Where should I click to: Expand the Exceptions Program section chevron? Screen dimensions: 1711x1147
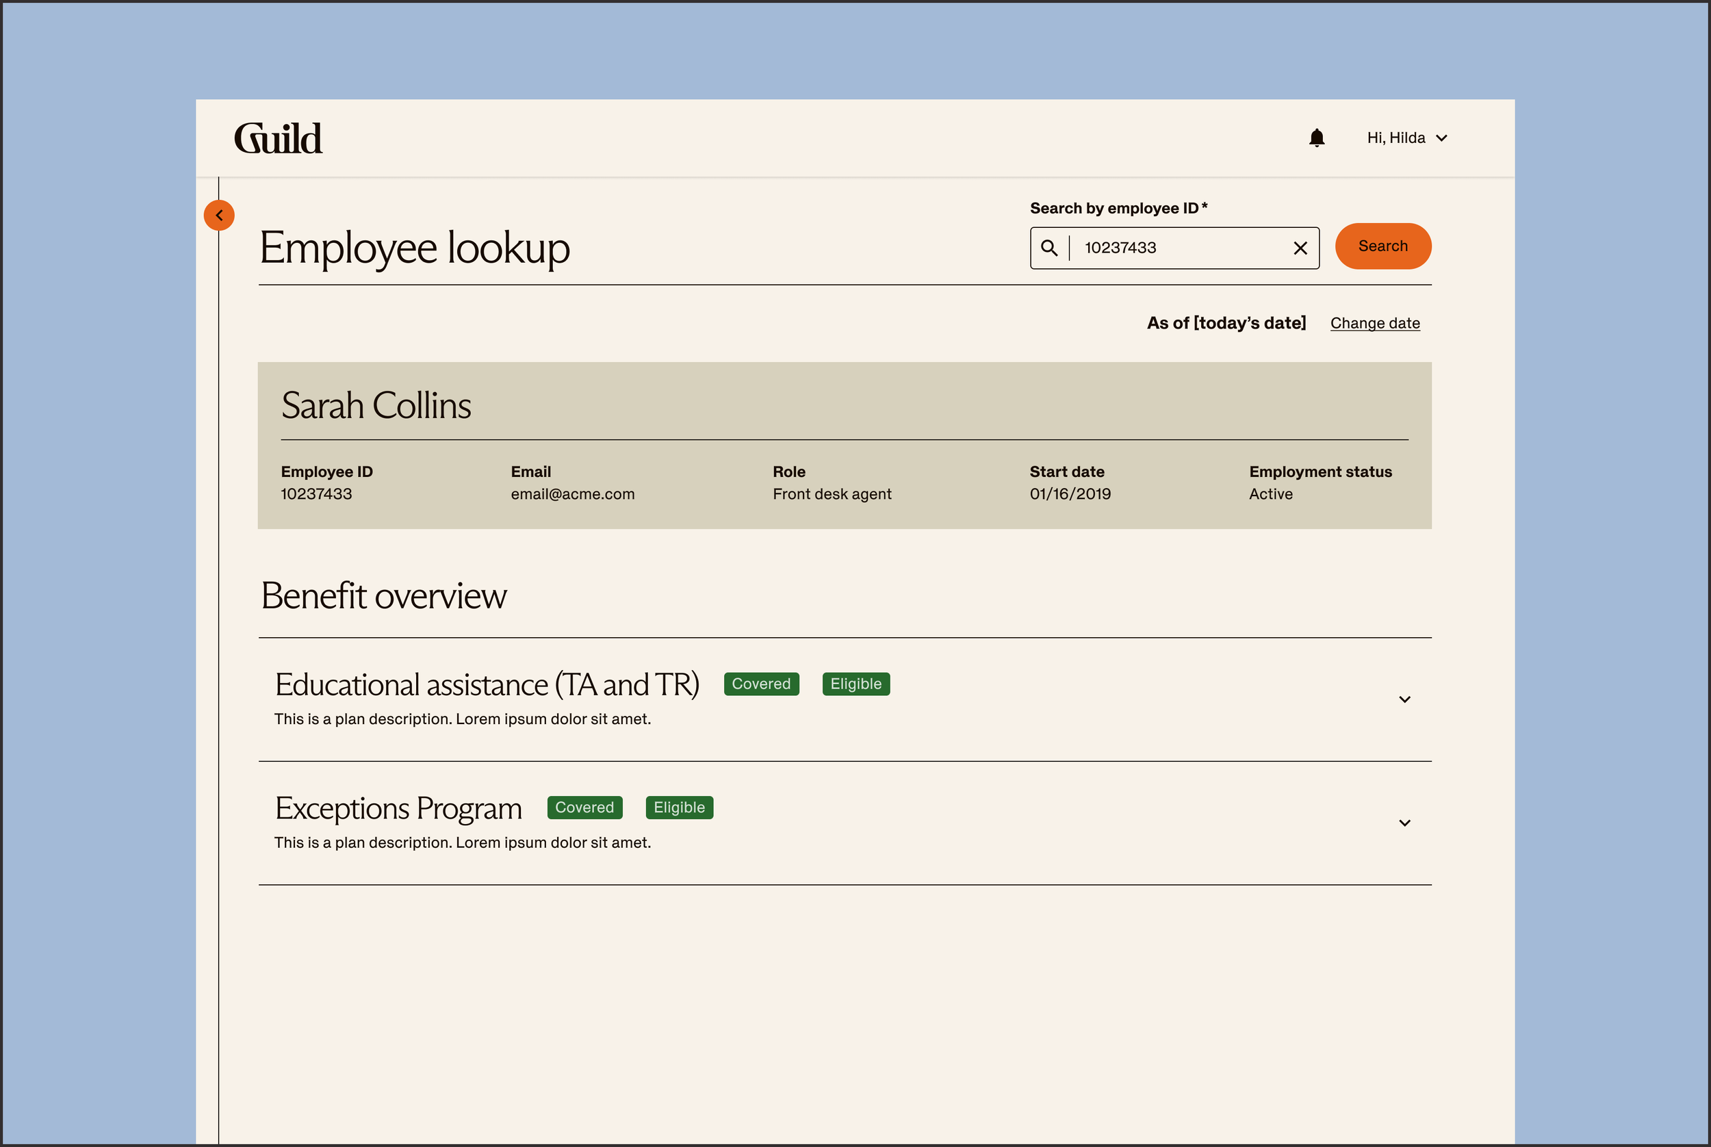[1404, 823]
